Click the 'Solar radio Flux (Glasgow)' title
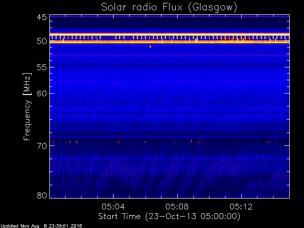Screen dimensions: 304x228 click(x=169, y=8)
